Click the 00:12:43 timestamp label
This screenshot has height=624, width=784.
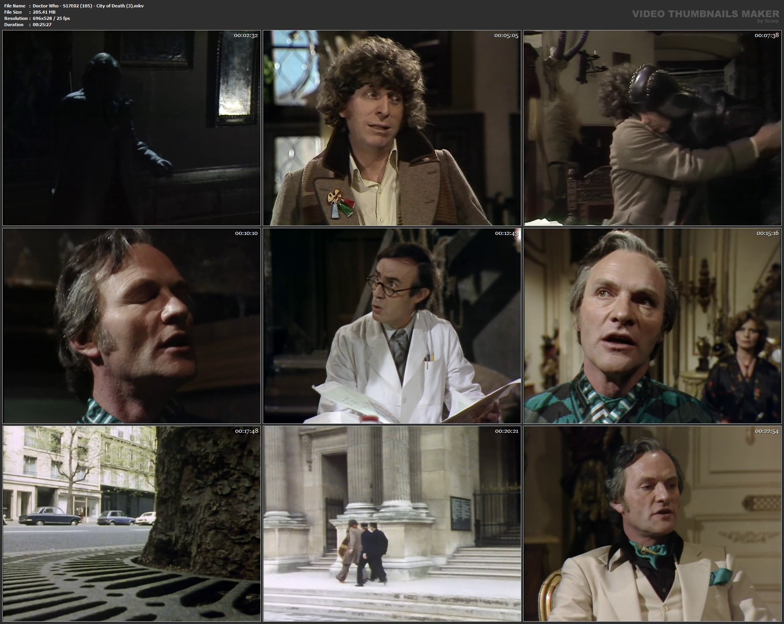pyautogui.click(x=506, y=233)
